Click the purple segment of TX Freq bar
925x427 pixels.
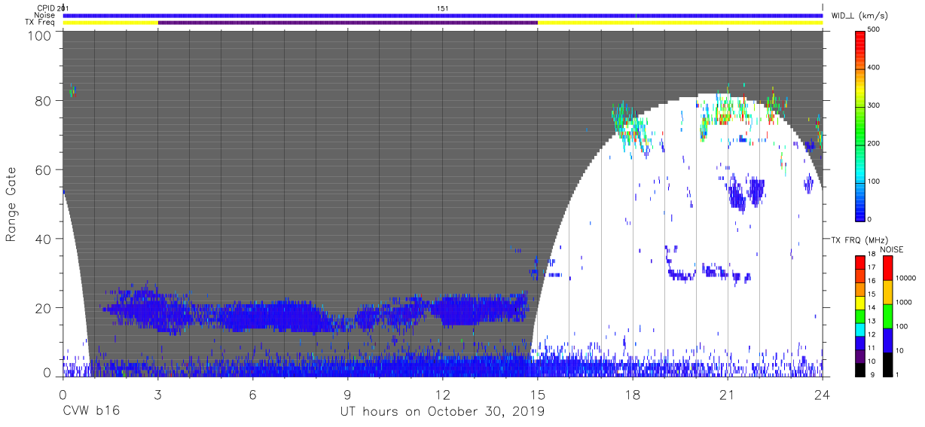coord(347,23)
